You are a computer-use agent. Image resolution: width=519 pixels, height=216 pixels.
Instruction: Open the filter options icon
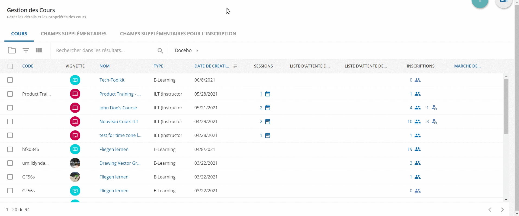click(x=26, y=50)
